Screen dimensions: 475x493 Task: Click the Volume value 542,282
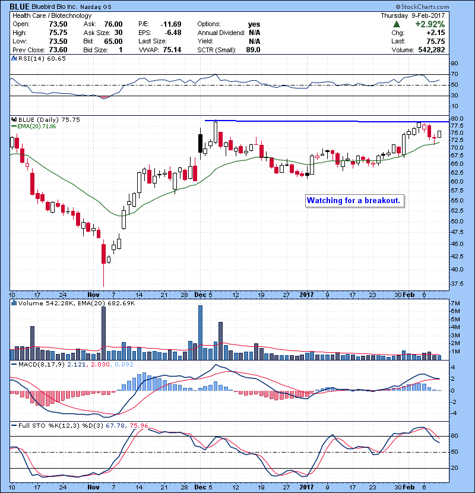click(432, 50)
